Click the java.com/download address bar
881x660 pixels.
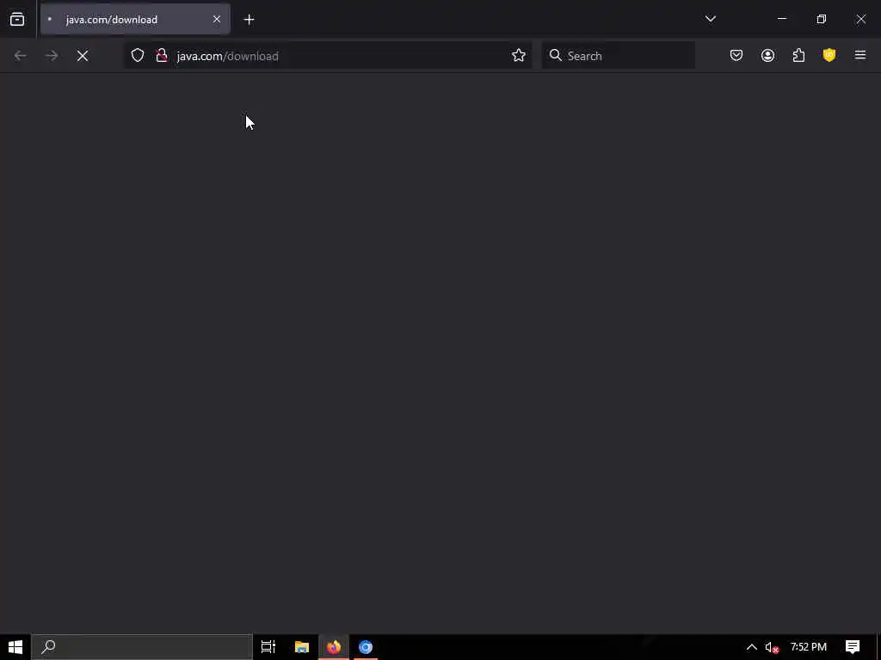pyautogui.click(x=328, y=56)
